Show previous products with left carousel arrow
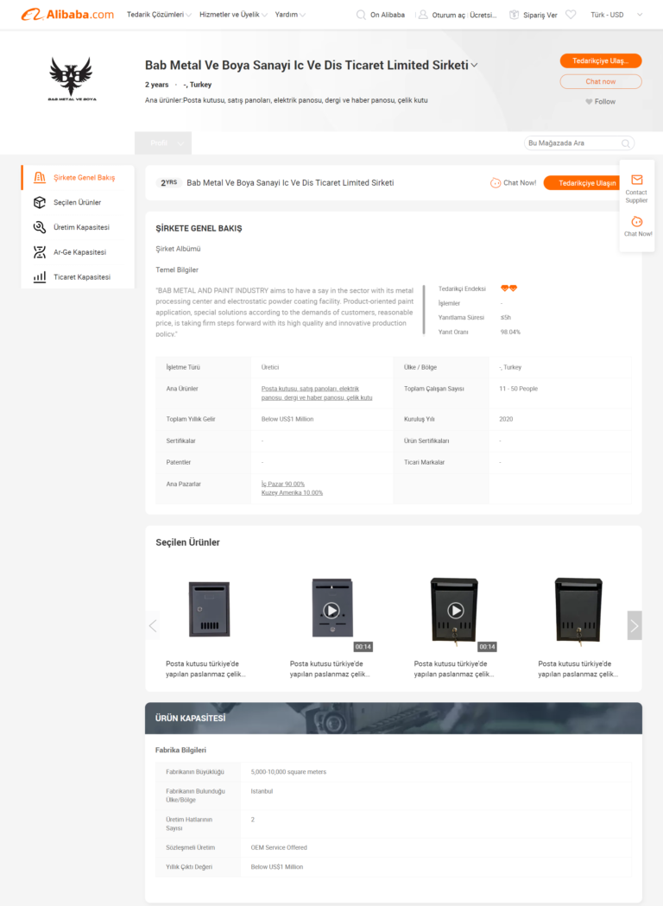The image size is (663, 906). pos(153,625)
